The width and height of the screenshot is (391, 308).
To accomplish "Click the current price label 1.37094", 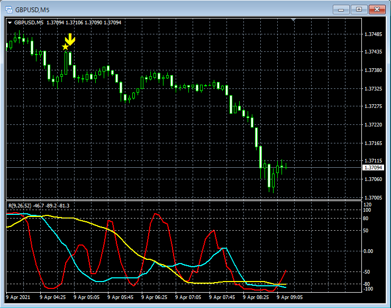I will (x=373, y=168).
